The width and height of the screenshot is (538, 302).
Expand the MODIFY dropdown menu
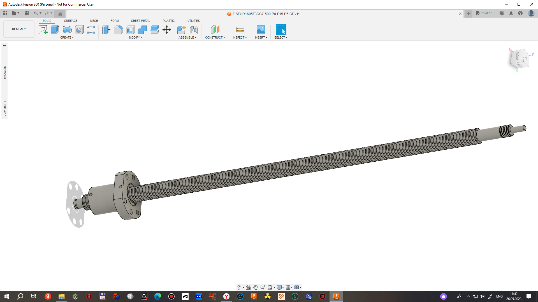coord(135,37)
